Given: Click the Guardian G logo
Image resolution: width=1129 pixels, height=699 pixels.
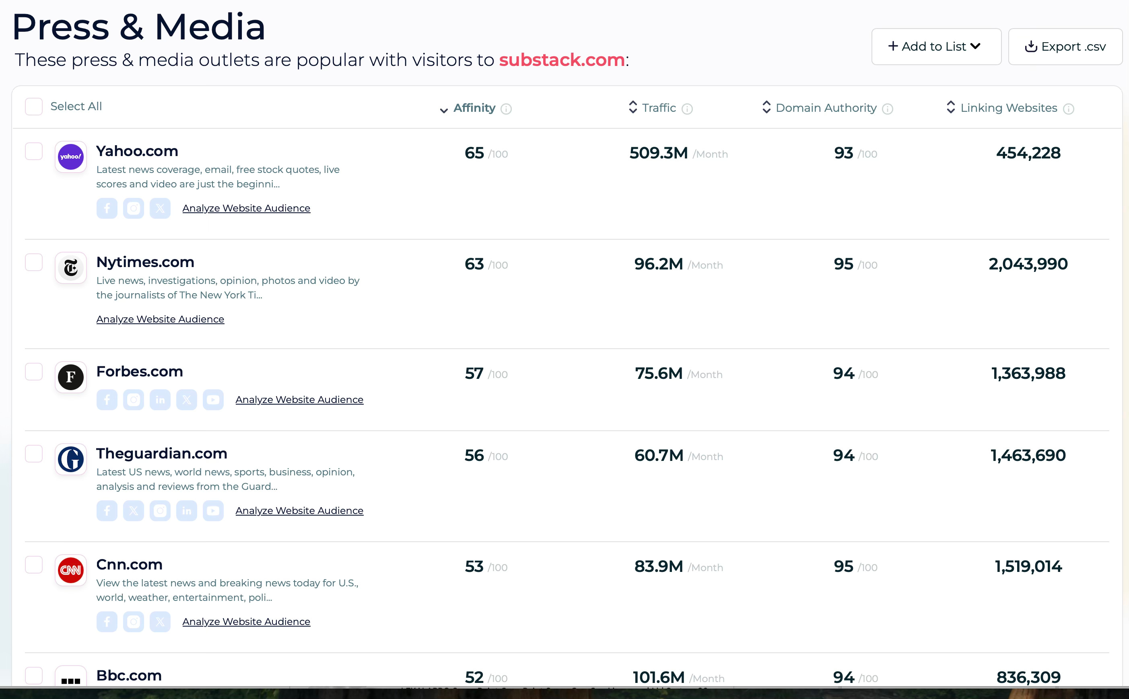Looking at the screenshot, I should click(x=71, y=459).
